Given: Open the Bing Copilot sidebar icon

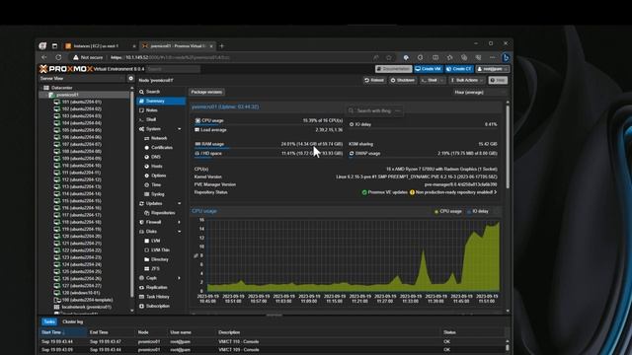Looking at the screenshot, I should [506, 57].
